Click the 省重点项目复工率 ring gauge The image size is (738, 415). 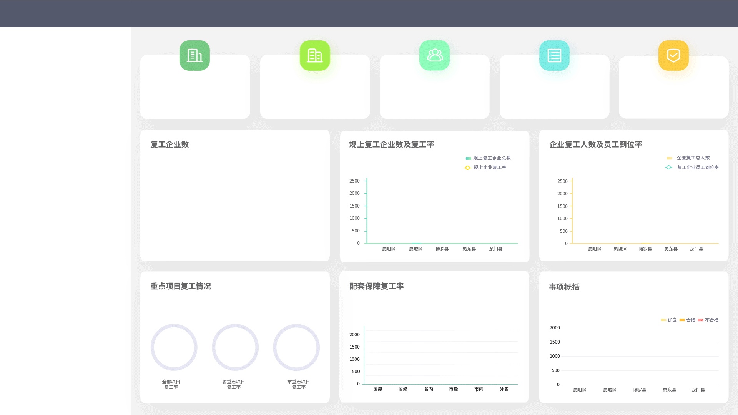tap(235, 347)
